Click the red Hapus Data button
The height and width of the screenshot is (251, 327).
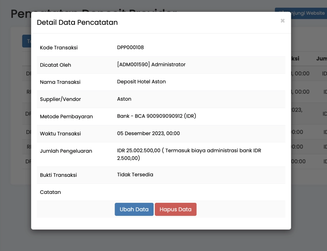coord(176,210)
